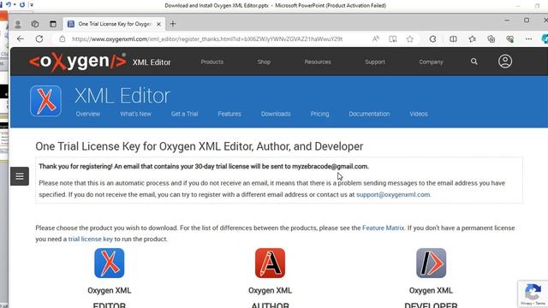Open Collections icon in toolbar
Image resolution: width=548 pixels, height=308 pixels.
coord(491,38)
